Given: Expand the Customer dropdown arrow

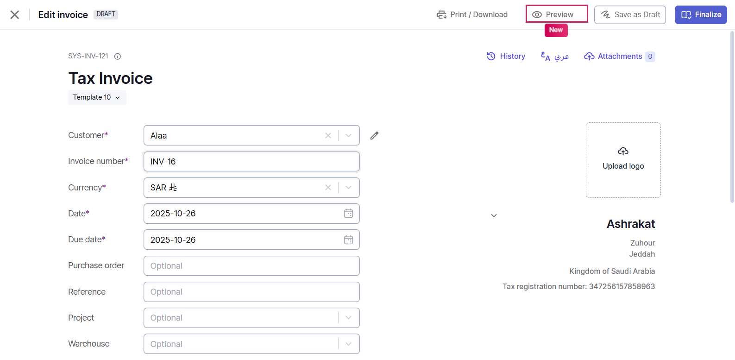Looking at the screenshot, I should point(349,136).
